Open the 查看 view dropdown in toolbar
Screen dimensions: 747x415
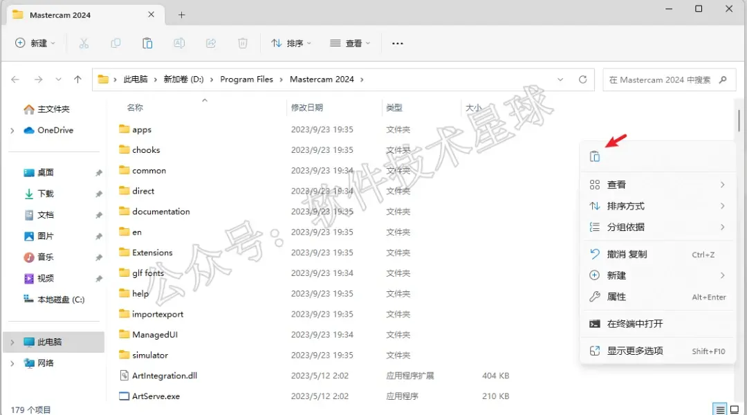click(350, 44)
